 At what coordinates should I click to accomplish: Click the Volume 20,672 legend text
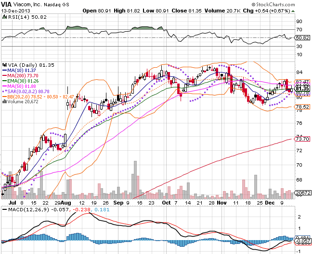[x=23, y=102]
